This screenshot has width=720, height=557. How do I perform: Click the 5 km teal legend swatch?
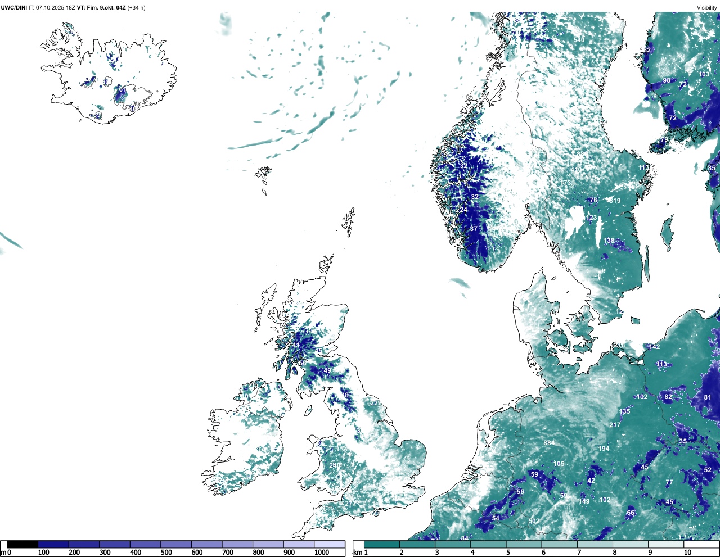click(x=524, y=544)
